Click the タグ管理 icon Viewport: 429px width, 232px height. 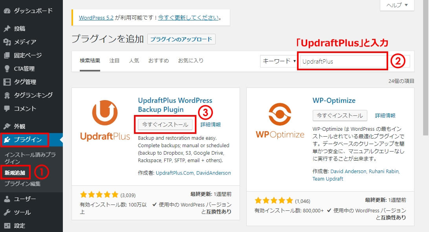7,82
